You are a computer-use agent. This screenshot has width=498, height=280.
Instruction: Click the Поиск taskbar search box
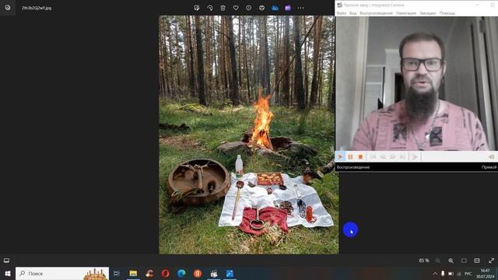(x=62, y=273)
